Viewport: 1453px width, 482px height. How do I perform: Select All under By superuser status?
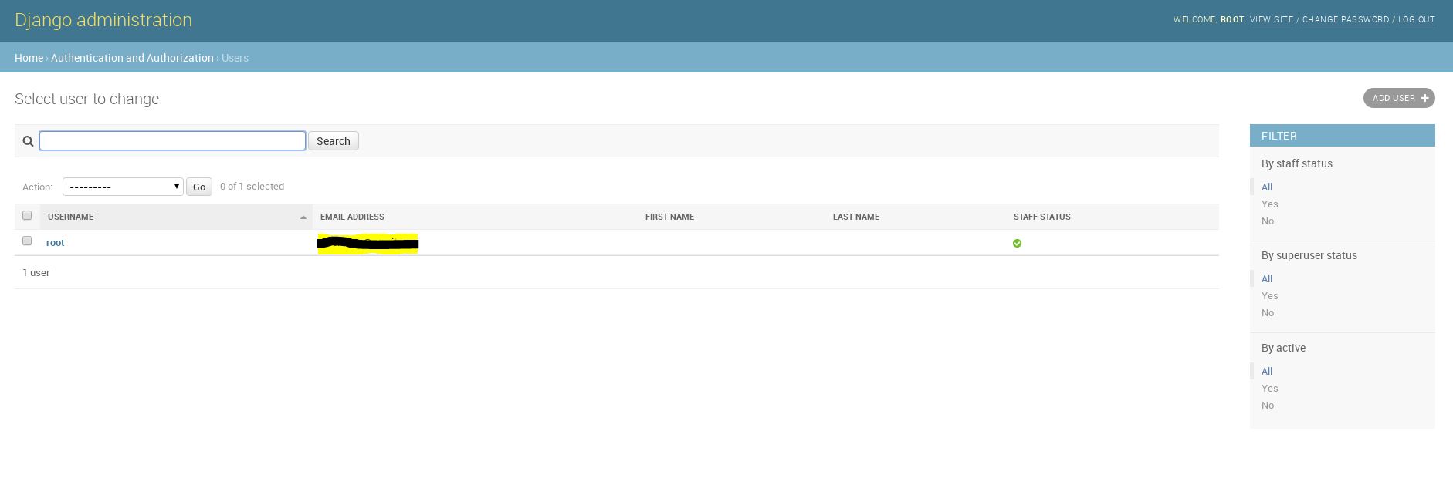coord(1267,278)
